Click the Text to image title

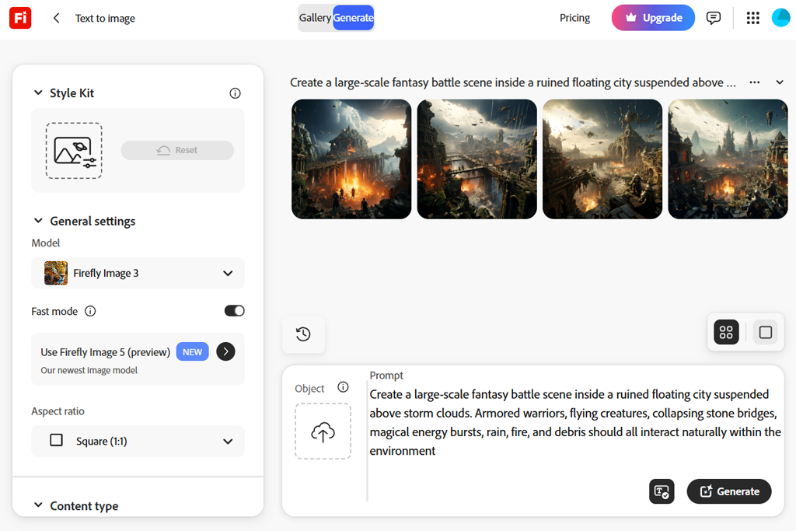pos(105,19)
